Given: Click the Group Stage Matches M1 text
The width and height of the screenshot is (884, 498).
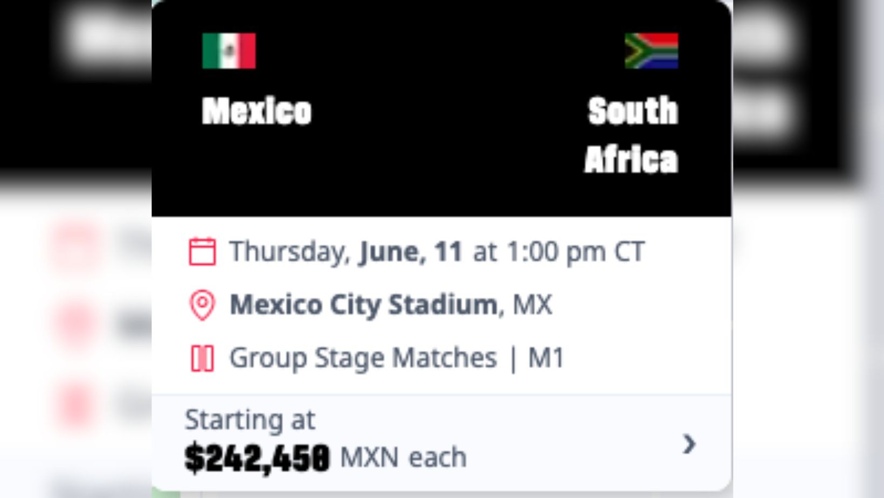Looking at the screenshot, I should [x=397, y=356].
